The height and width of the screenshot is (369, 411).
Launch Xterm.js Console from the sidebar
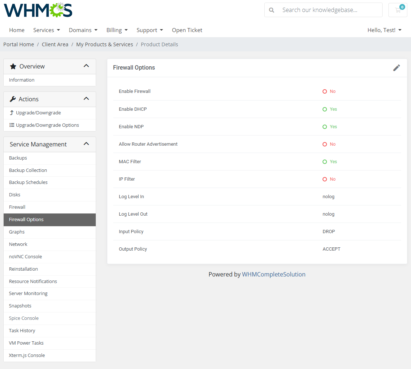coord(50,356)
